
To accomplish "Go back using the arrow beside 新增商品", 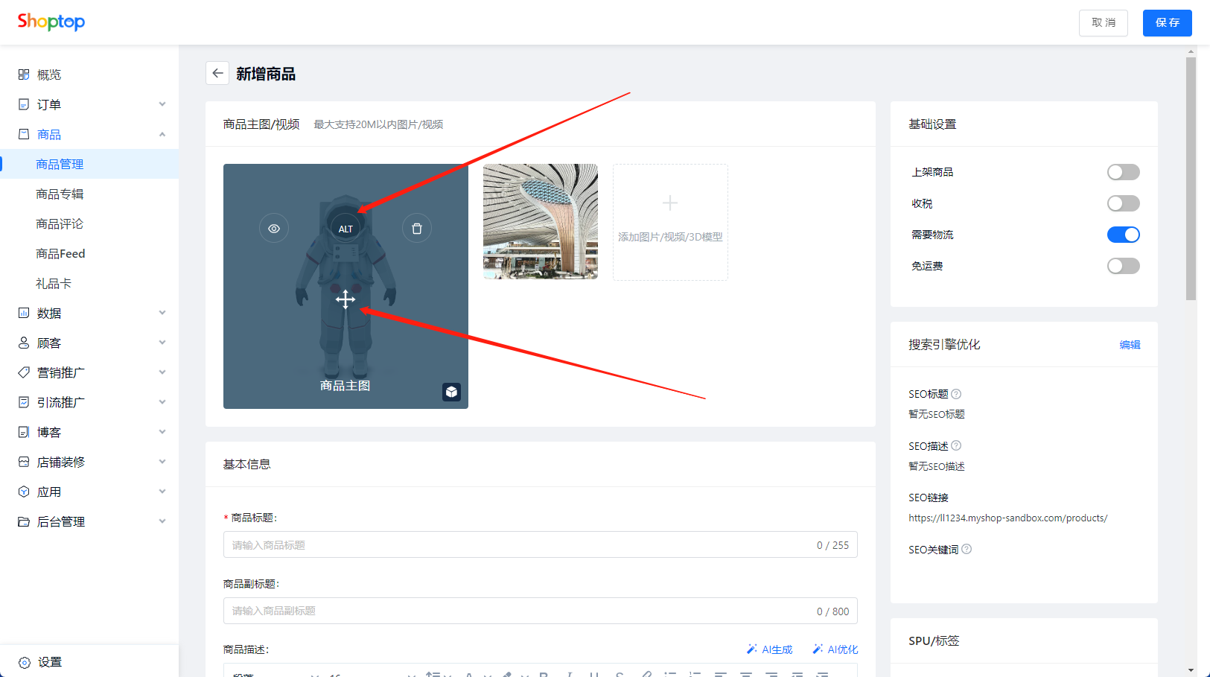I will pos(217,73).
